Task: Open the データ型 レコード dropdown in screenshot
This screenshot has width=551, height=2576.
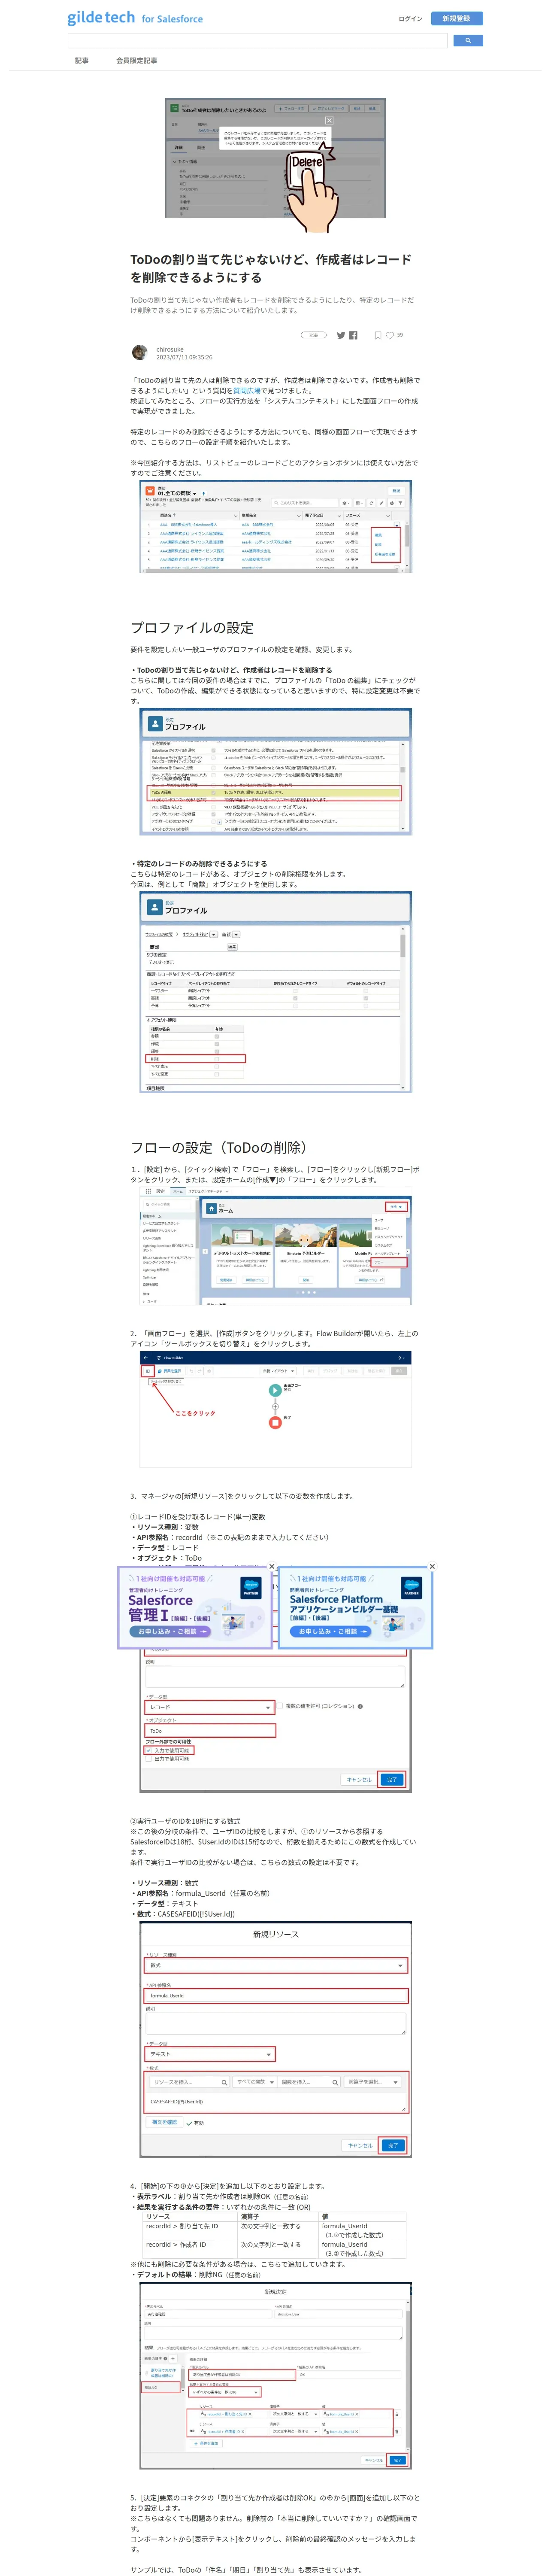Action: [210, 1707]
